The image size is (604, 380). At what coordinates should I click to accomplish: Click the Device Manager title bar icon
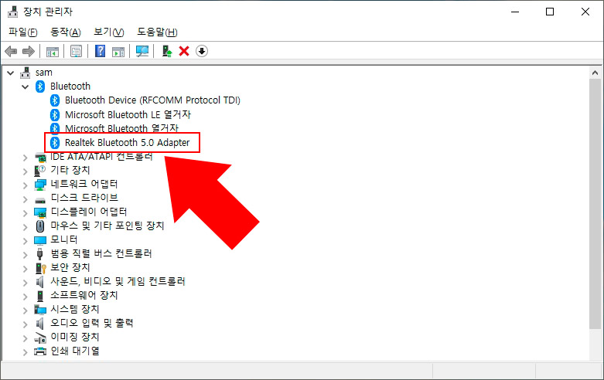pos(12,12)
